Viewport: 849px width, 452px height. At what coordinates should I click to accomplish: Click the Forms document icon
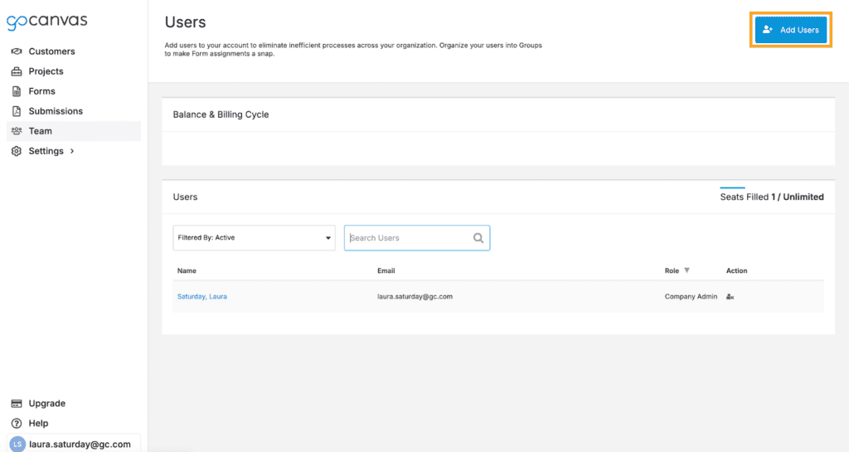coord(17,91)
